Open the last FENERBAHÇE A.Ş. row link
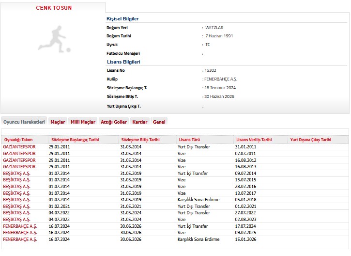 [x=20, y=239]
